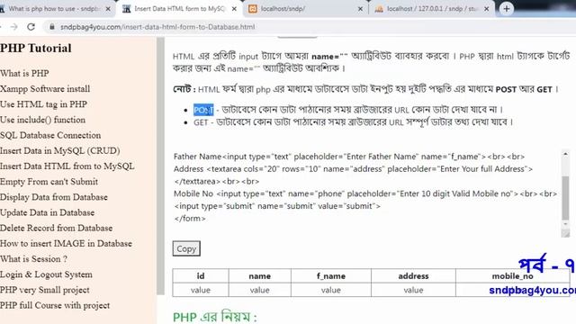This screenshot has width=576, height=324.
Task: Open the 'How to insert IMAGE in Database' link
Action: pos(66,243)
